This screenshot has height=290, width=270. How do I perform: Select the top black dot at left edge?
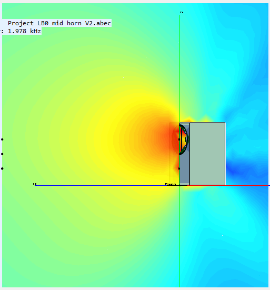pyautogui.click(x=2, y=139)
